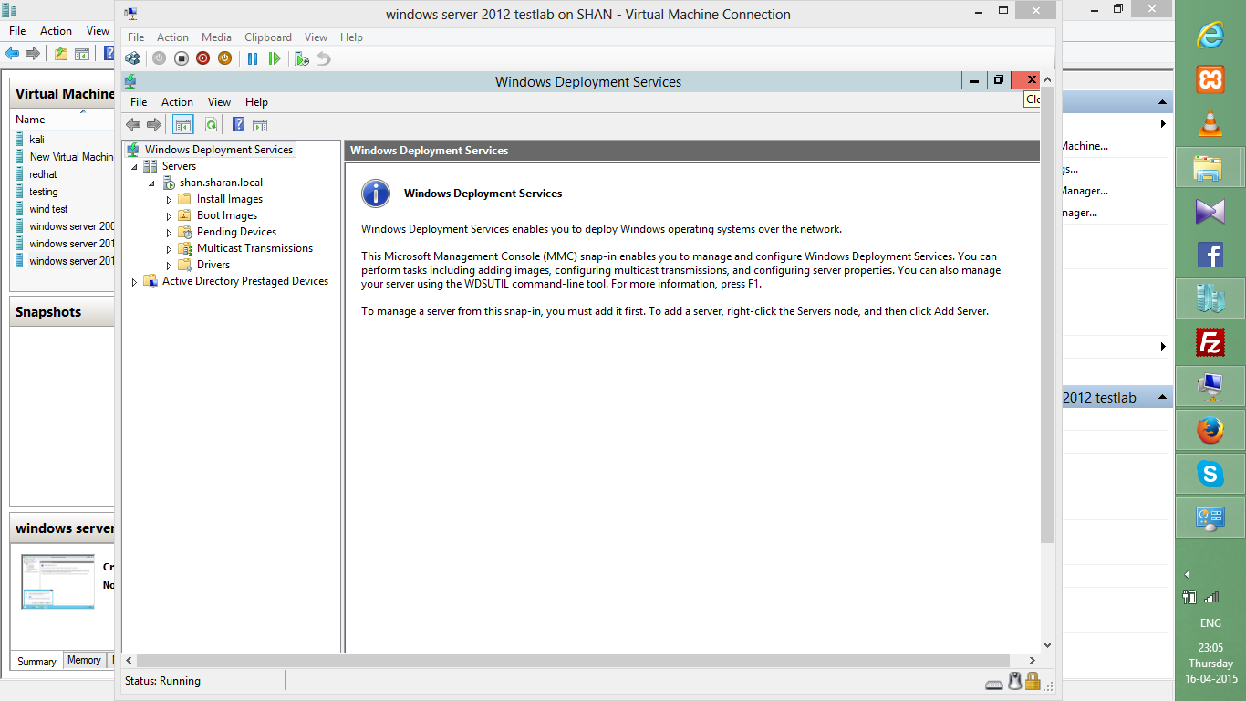This screenshot has width=1246, height=701.
Task: Expand the Drivers node
Action: pos(169,265)
